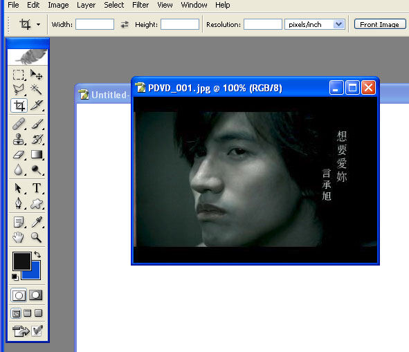Select the Crop tool in toolbox
Viewport: 409px width, 352px height.
[19, 105]
